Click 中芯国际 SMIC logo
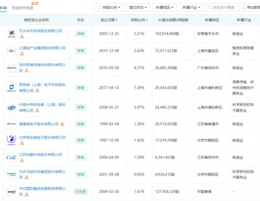The height and width of the screenshot is (201, 260). [x=11, y=192]
